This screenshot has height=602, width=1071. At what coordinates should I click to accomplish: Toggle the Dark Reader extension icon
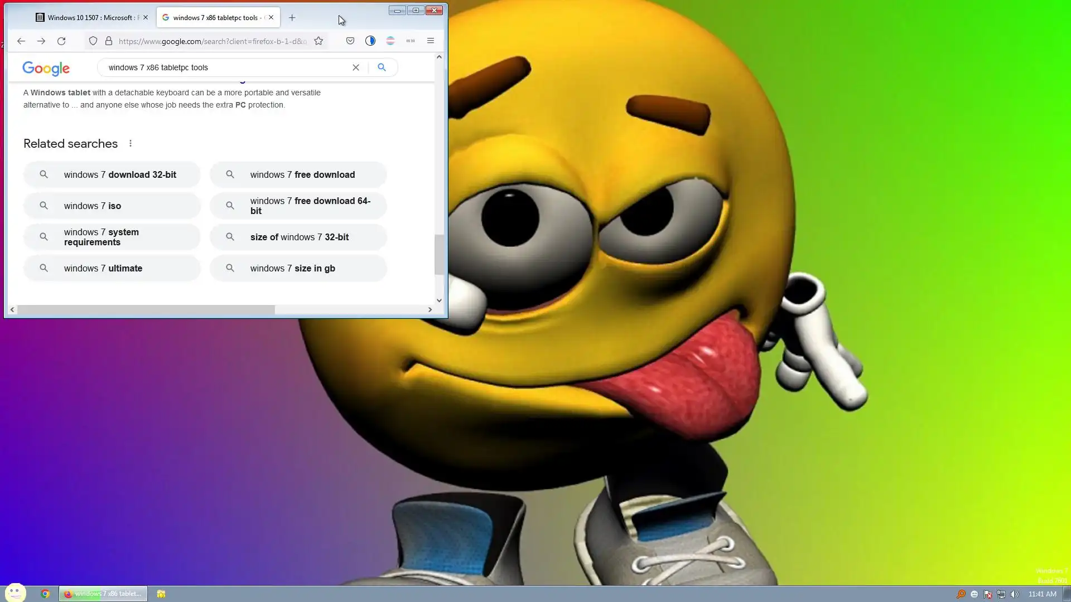[x=370, y=41]
